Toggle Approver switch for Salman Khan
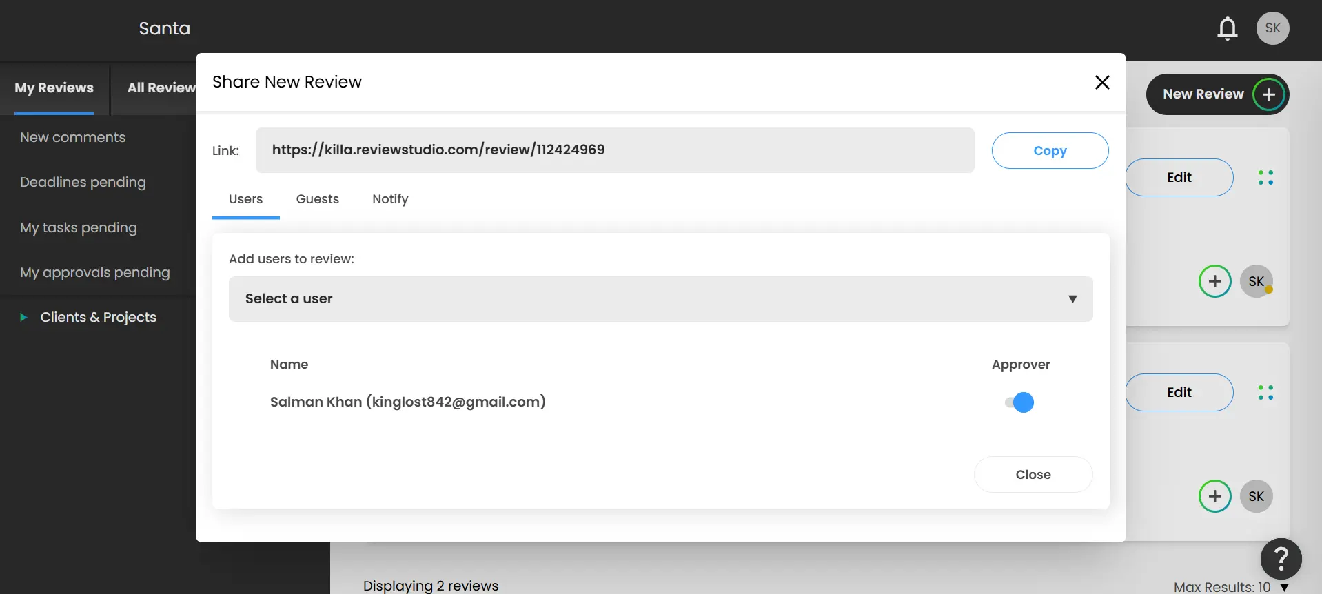The width and height of the screenshot is (1322, 594). click(x=1019, y=402)
